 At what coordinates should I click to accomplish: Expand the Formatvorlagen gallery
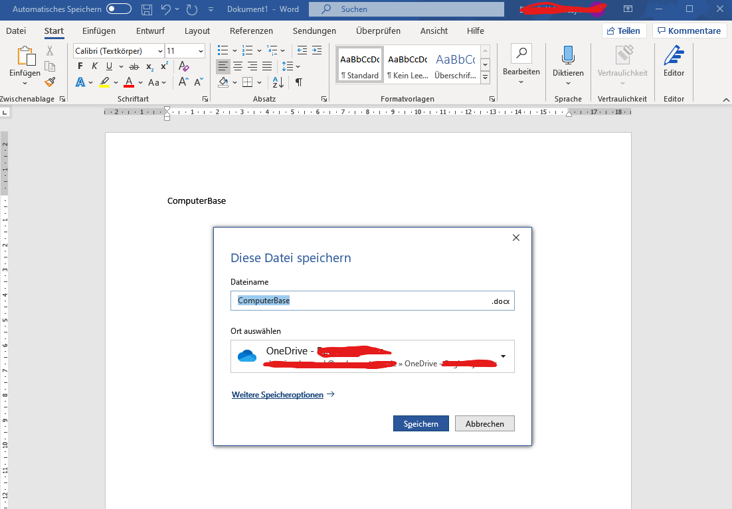[x=486, y=78]
